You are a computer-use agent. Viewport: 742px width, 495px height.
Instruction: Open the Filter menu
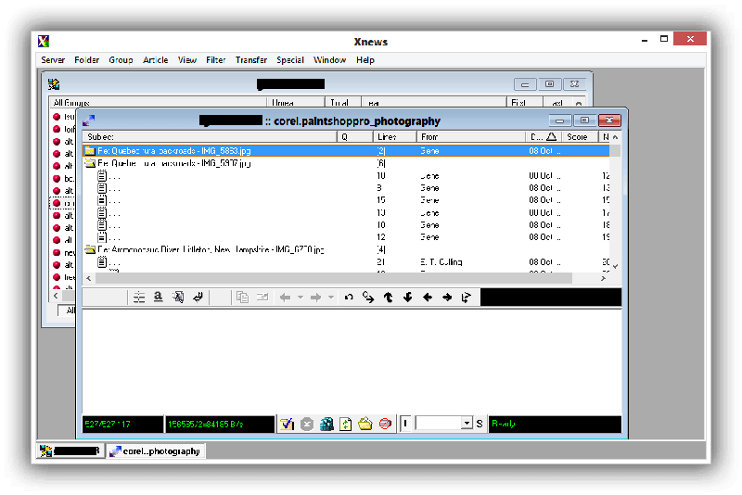coord(215,60)
